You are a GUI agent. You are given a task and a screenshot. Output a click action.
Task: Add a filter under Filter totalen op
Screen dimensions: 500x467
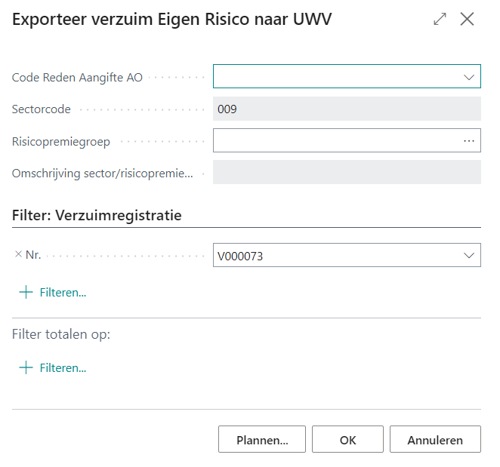pyautogui.click(x=53, y=368)
